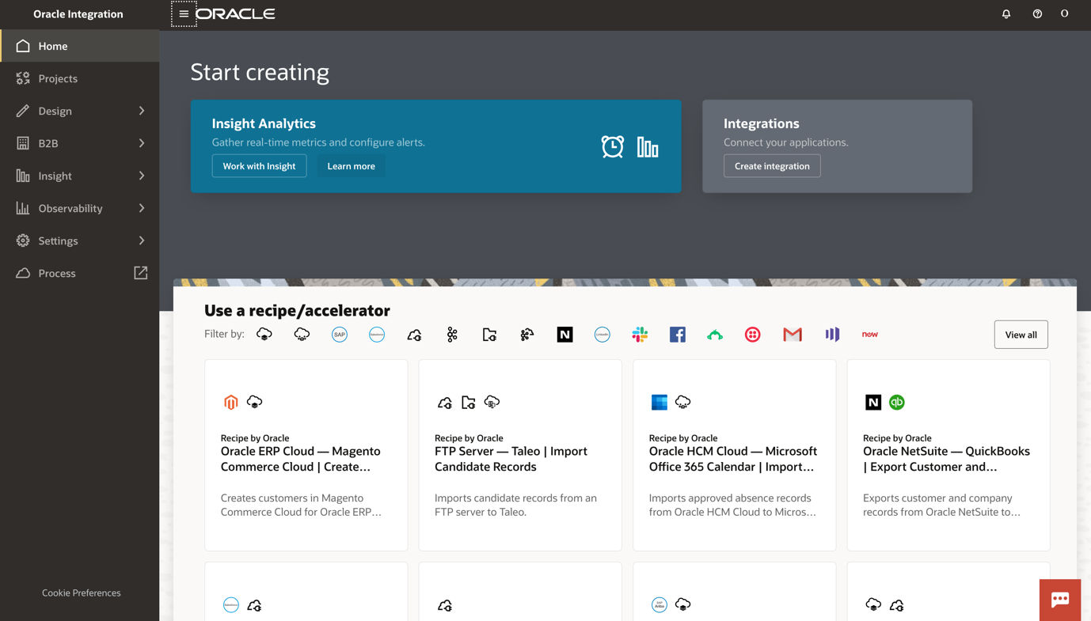Filter recipes by ServiceNow
1091x621 pixels.
coord(869,335)
